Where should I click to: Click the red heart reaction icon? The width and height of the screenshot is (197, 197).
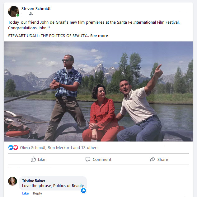click(x=16, y=147)
